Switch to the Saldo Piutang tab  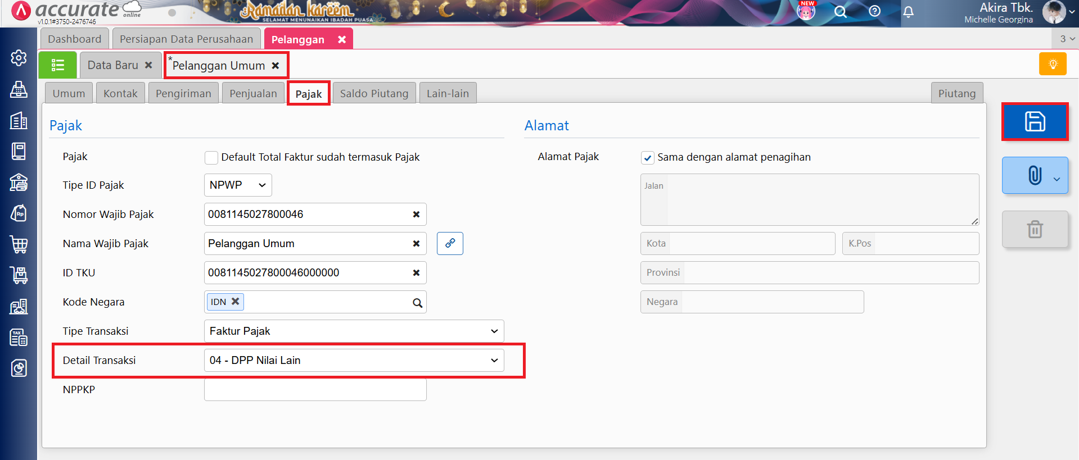[x=374, y=94]
